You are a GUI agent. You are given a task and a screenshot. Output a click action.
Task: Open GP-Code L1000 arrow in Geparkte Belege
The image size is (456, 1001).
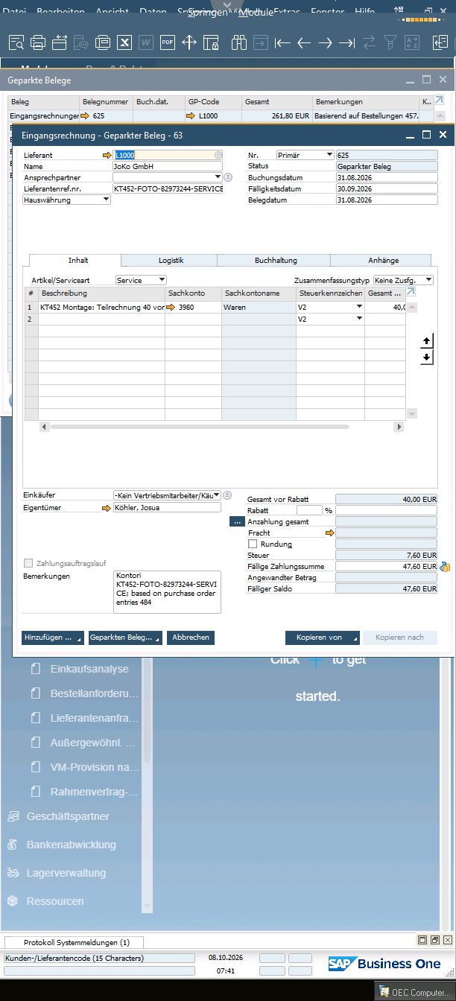[x=191, y=116]
